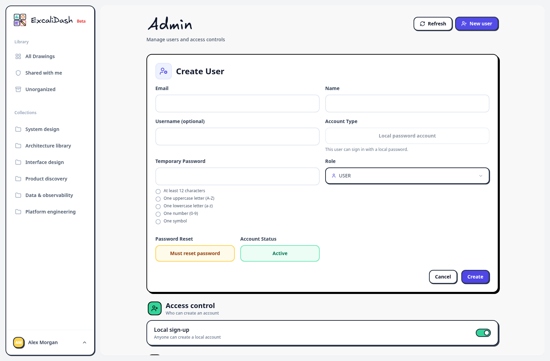
Task: Toggle the Local sign-up switch
Action: click(x=483, y=333)
